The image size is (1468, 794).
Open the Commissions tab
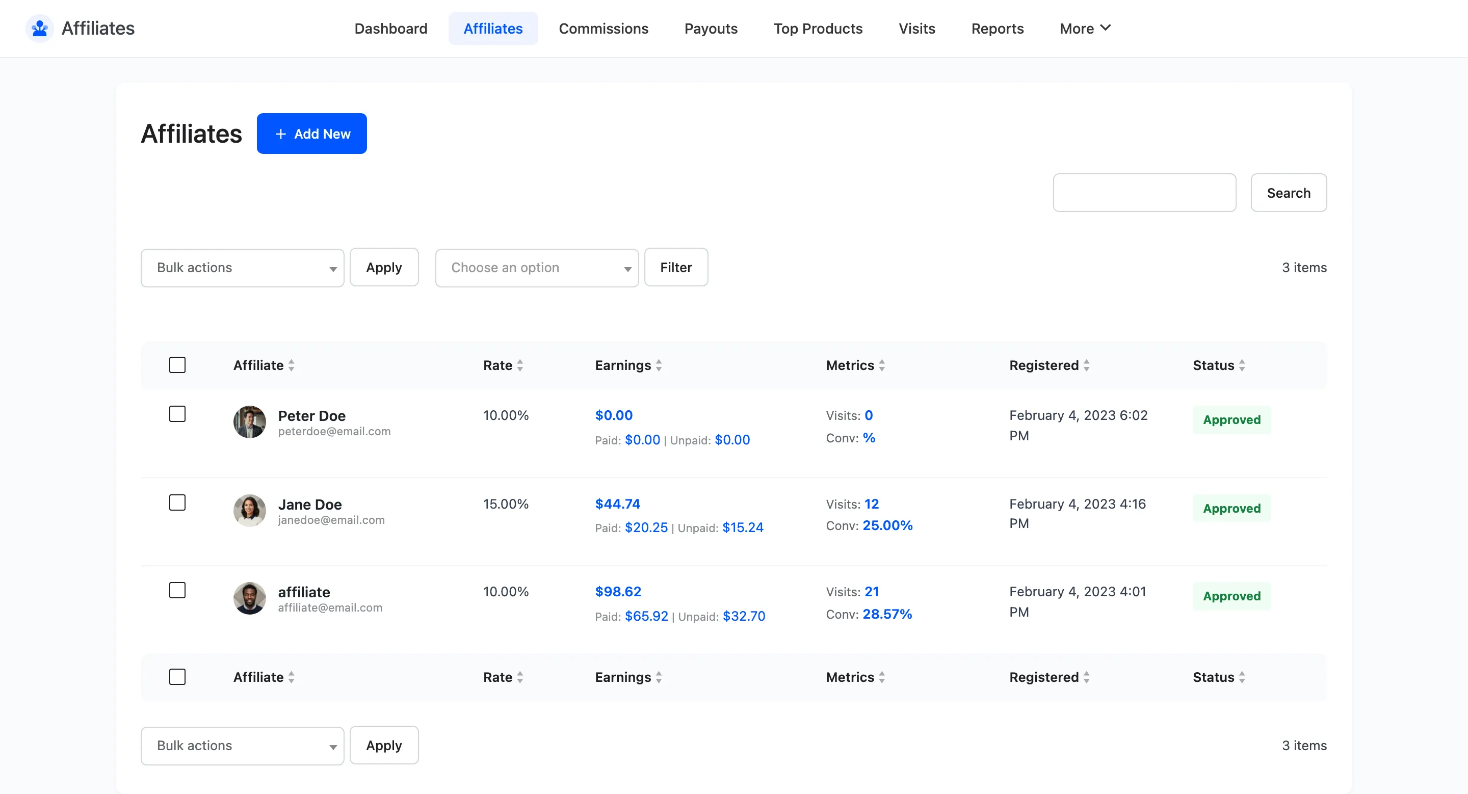click(x=604, y=29)
